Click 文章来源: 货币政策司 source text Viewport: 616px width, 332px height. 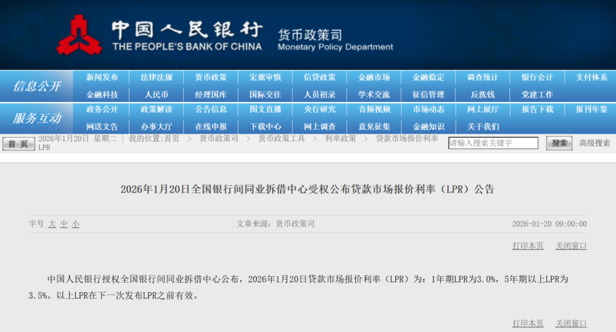[275, 224]
